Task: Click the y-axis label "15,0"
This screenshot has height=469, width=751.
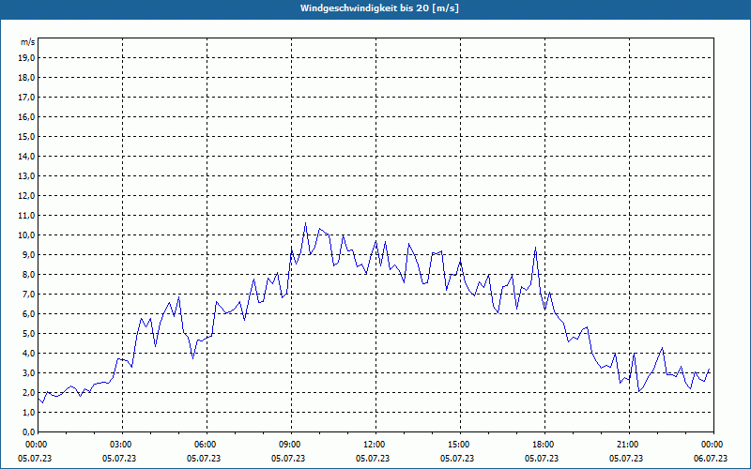Action: (x=26, y=136)
